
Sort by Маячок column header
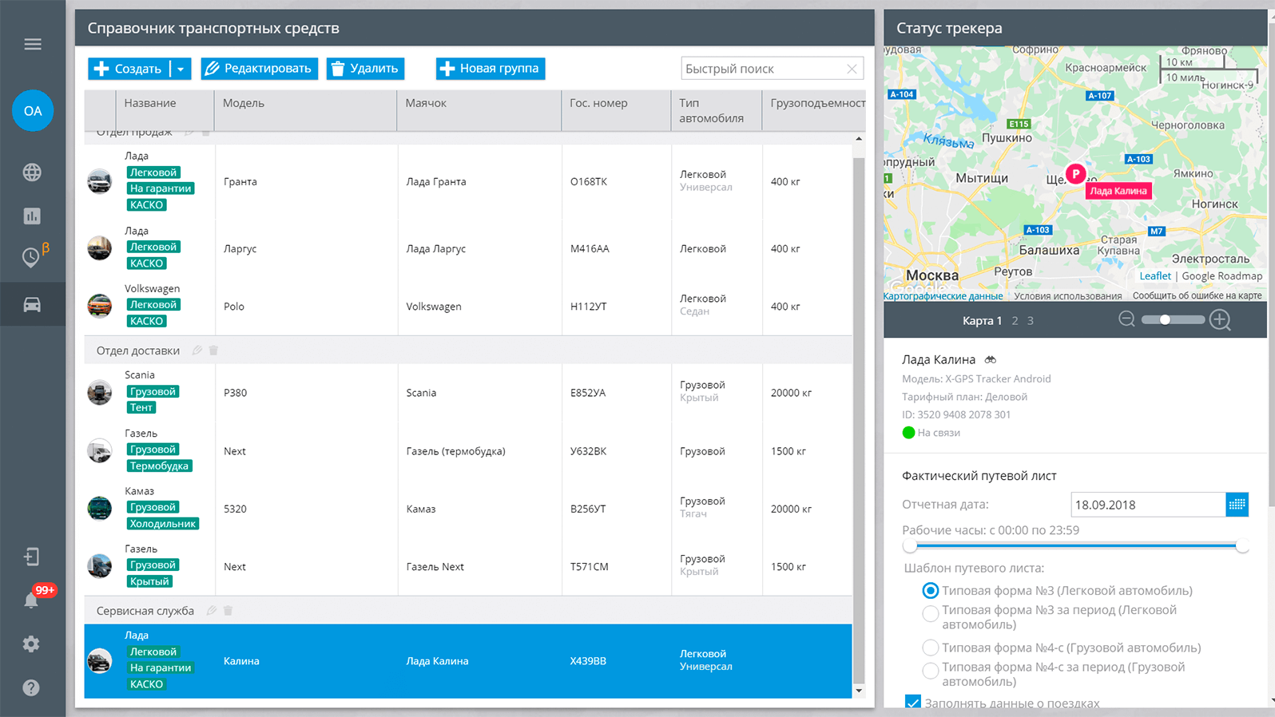pos(479,110)
